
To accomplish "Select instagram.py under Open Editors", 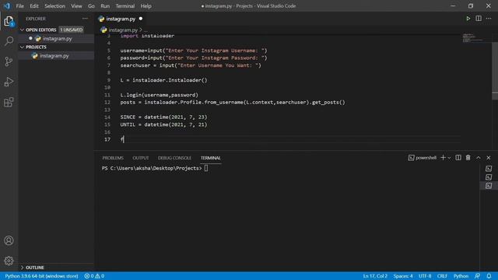I will 57,39.
